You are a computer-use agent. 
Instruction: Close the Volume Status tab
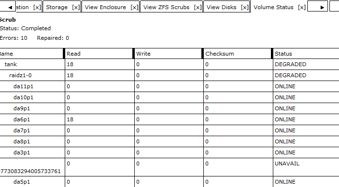coord(302,7)
